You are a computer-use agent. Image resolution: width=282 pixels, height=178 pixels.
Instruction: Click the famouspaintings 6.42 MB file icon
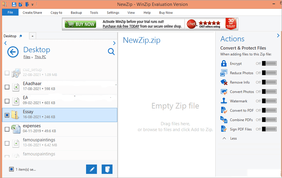[16, 143]
